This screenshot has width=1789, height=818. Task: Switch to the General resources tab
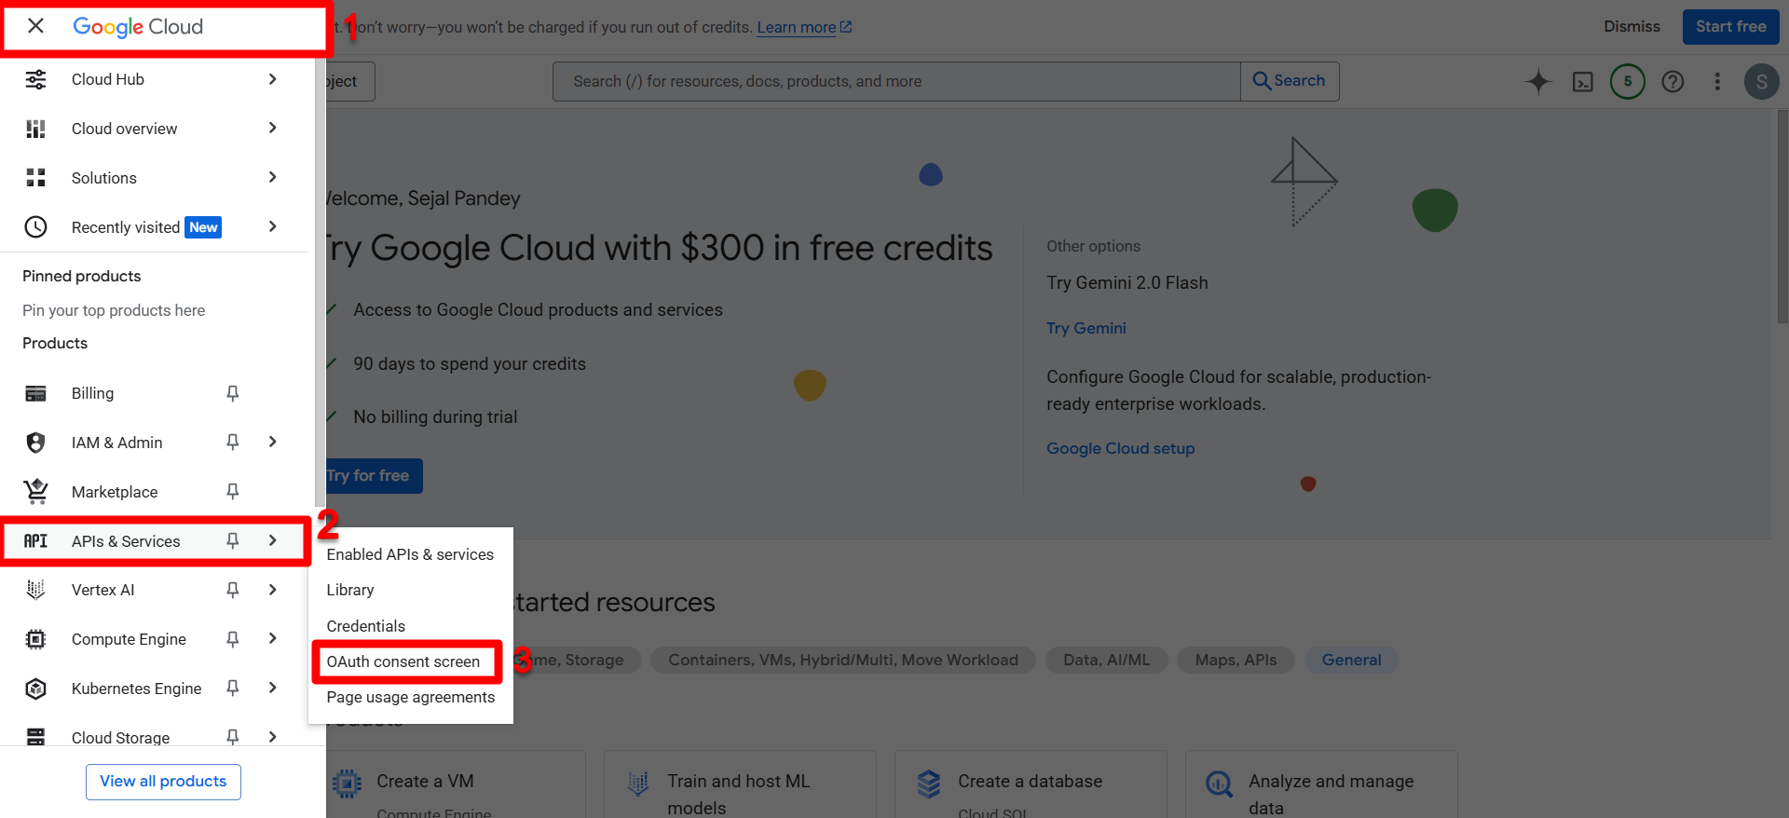point(1351,660)
